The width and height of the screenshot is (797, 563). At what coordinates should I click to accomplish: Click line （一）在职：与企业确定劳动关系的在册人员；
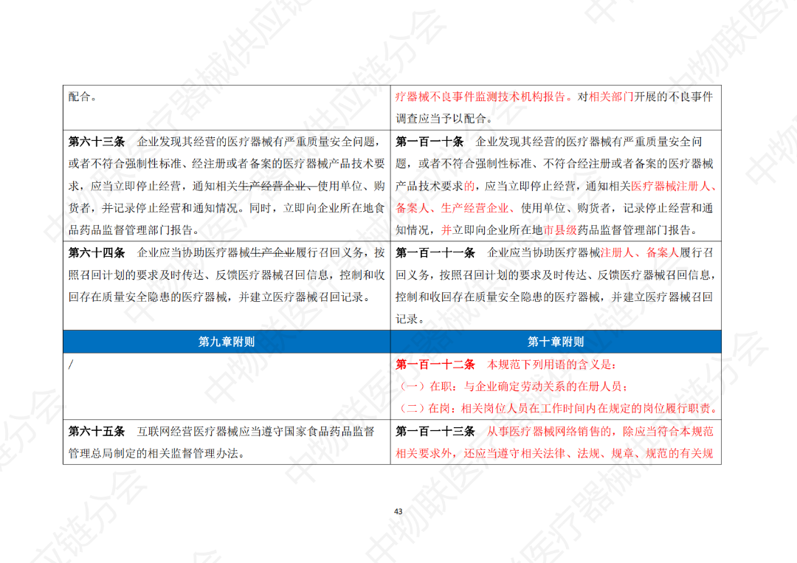point(514,387)
